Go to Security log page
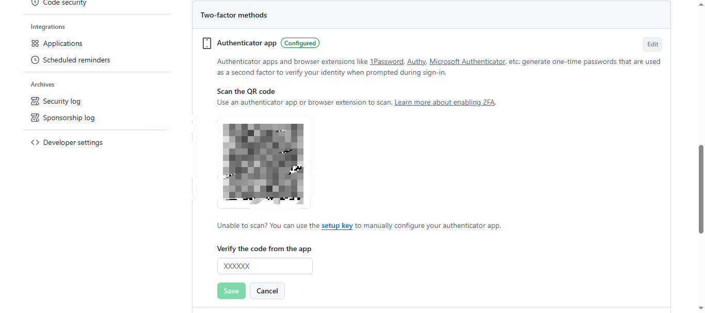 click(61, 102)
